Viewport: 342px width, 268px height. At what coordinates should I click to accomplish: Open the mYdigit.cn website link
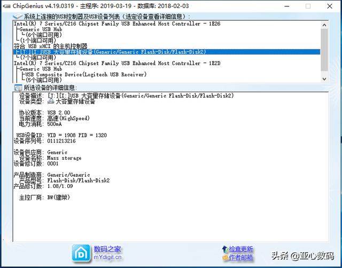[x=107, y=257]
